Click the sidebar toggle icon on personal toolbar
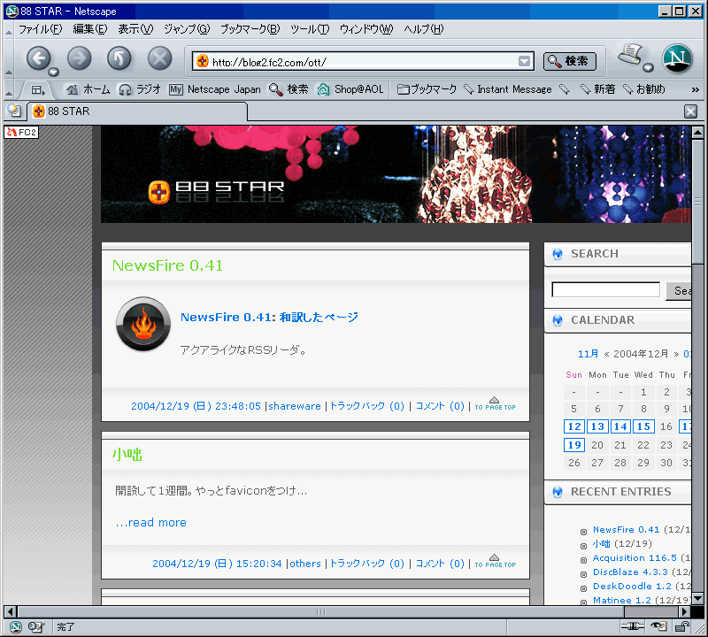Screen dimensions: 708x637 coord(38,90)
